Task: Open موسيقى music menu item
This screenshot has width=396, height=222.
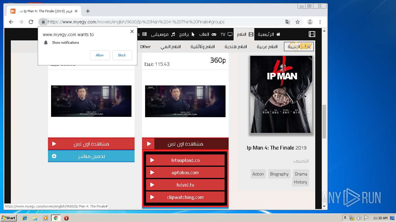Action: 163,34
